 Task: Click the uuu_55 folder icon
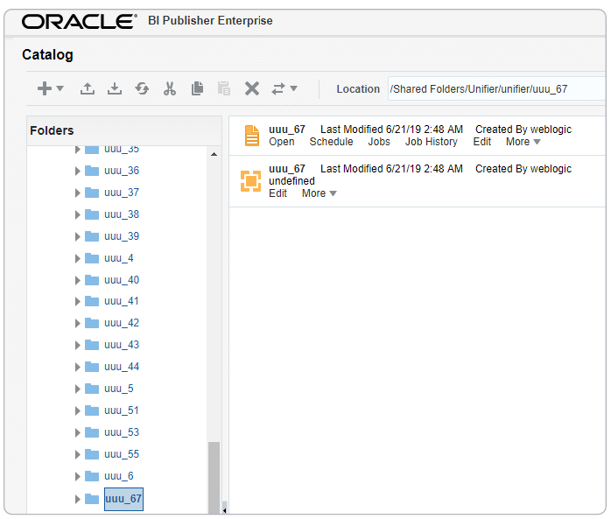(x=92, y=454)
